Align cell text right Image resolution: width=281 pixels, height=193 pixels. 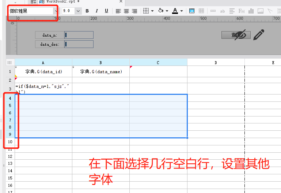(134, 11)
